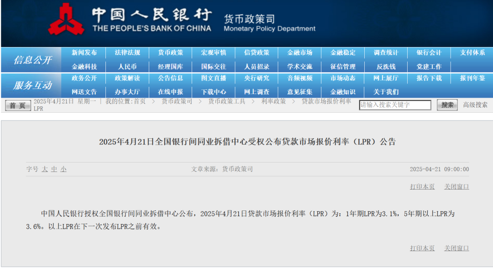Click the search keyword input field
Screen dimensions: 493x268
395,105
